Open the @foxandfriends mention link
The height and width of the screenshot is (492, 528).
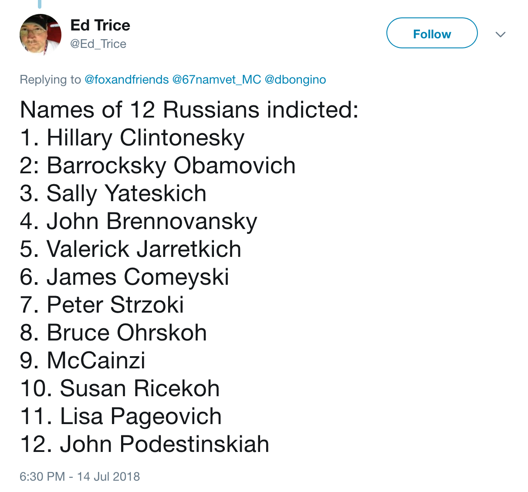click(126, 80)
